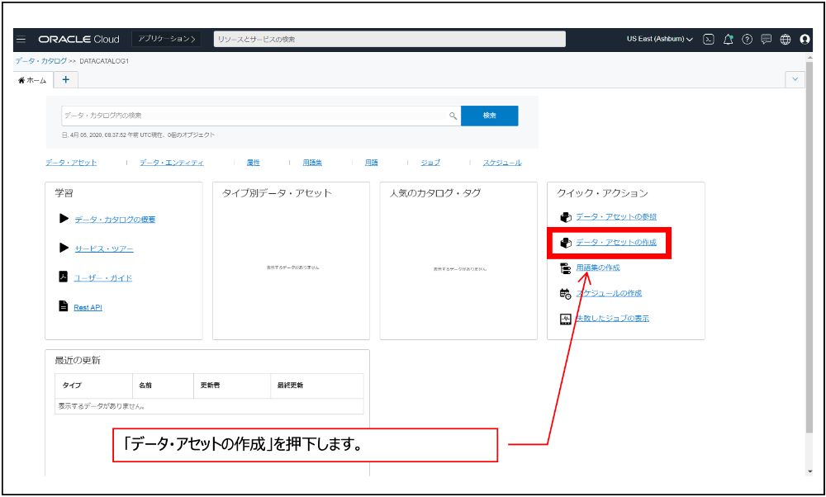Viewport: 826px width, 497px height.
Task: Open the 用語 filter link
Action: pyautogui.click(x=372, y=163)
